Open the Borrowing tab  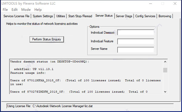(165, 16)
